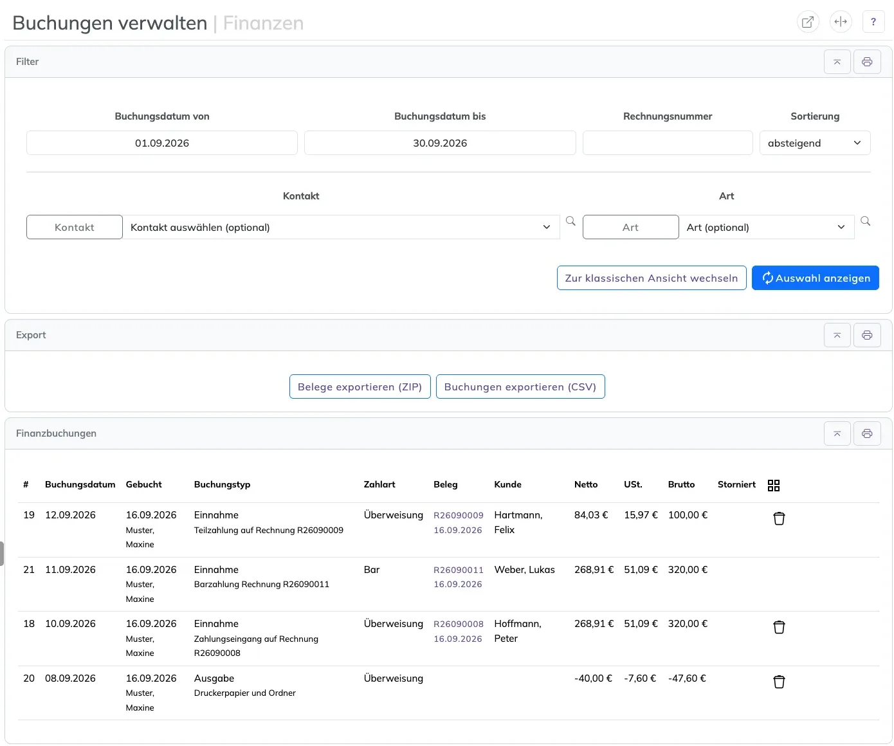Click Buchungsdatum bis field

coord(440,143)
